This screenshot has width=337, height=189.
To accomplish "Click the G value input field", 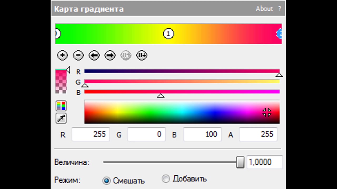I will [146, 134].
